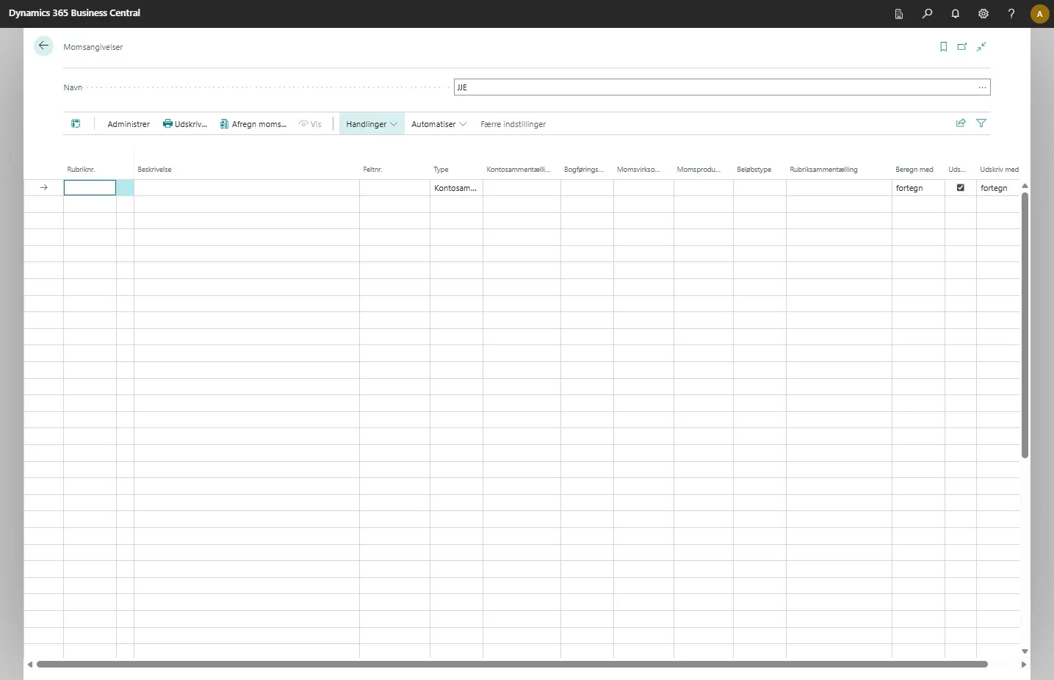Click the scroll right arrow

(x=1024, y=665)
